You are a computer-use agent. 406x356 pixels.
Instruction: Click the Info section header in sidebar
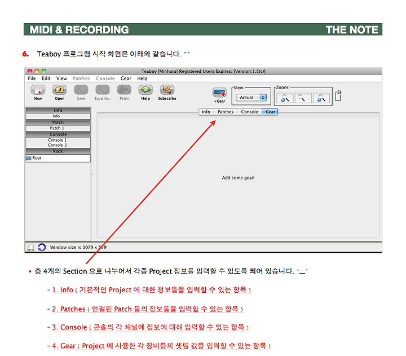point(58,111)
